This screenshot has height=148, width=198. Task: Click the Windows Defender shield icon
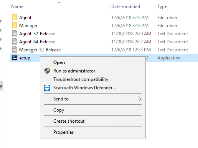click(47, 88)
